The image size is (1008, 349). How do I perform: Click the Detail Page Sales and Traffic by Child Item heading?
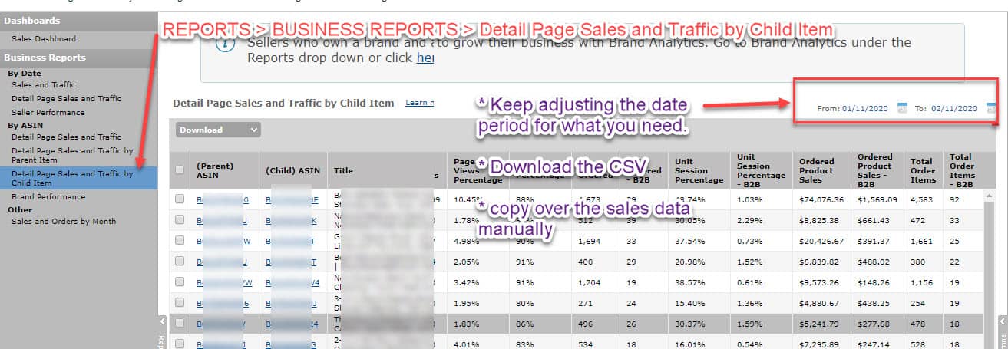tap(283, 103)
